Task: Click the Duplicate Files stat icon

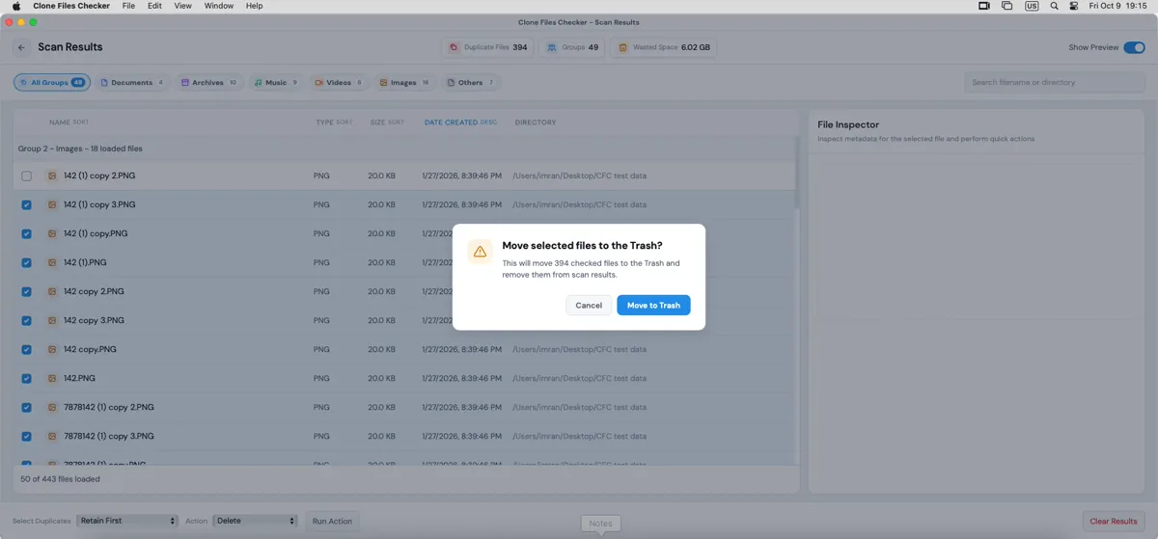Action: [x=454, y=47]
